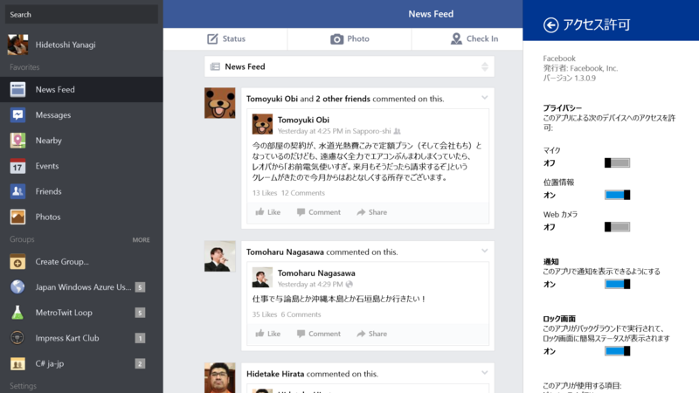
Task: Open Tomoharu Nagasawa large avatar
Action: (x=220, y=256)
